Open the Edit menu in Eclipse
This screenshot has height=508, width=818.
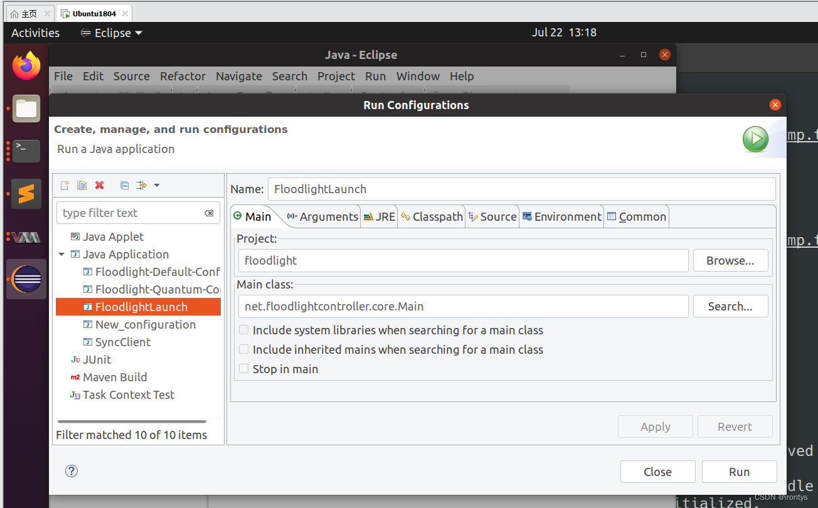93,76
